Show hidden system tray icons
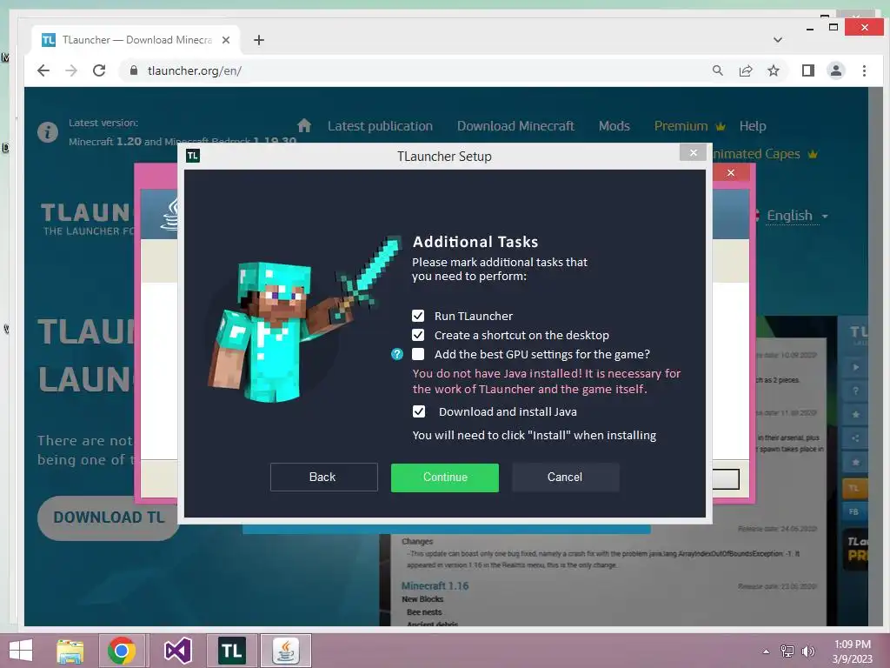Image resolution: width=890 pixels, height=668 pixels. (x=767, y=651)
